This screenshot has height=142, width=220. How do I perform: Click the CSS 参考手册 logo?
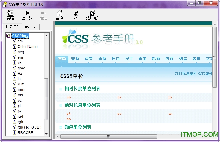(103, 39)
